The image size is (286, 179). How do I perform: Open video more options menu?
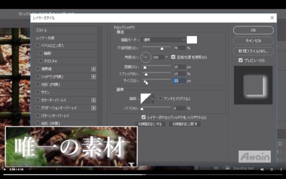click(x=281, y=170)
